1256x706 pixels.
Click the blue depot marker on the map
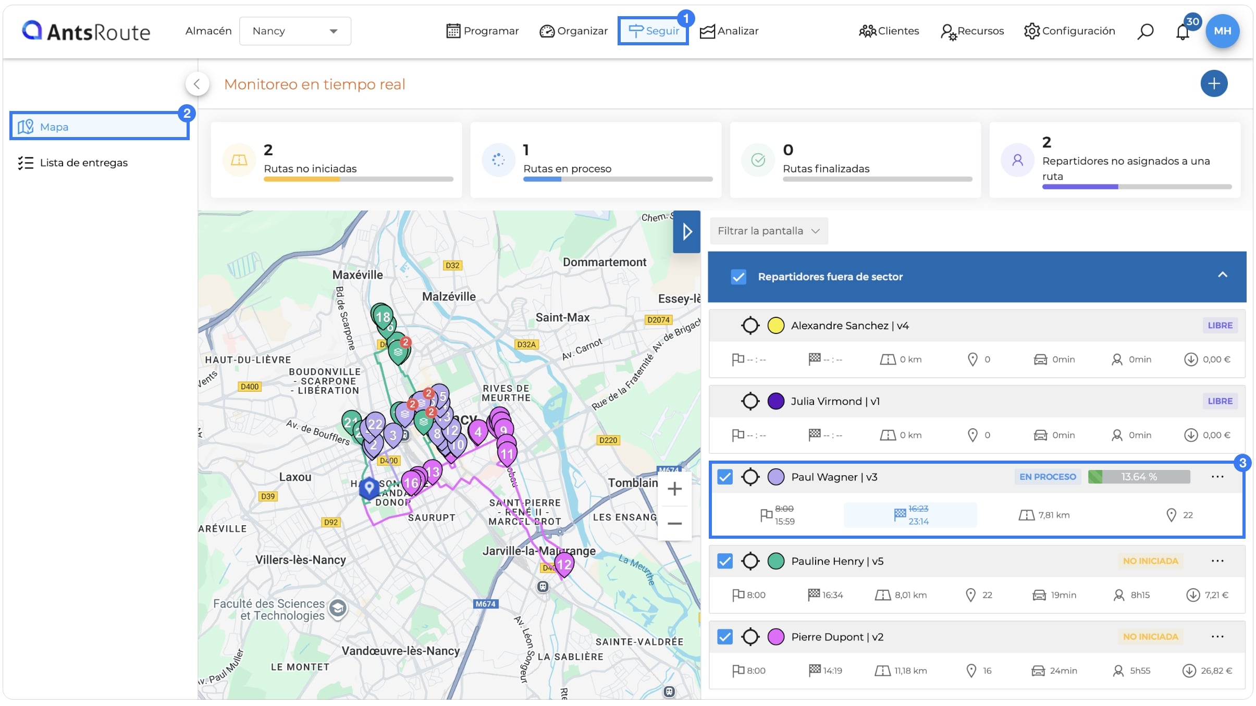pos(370,488)
